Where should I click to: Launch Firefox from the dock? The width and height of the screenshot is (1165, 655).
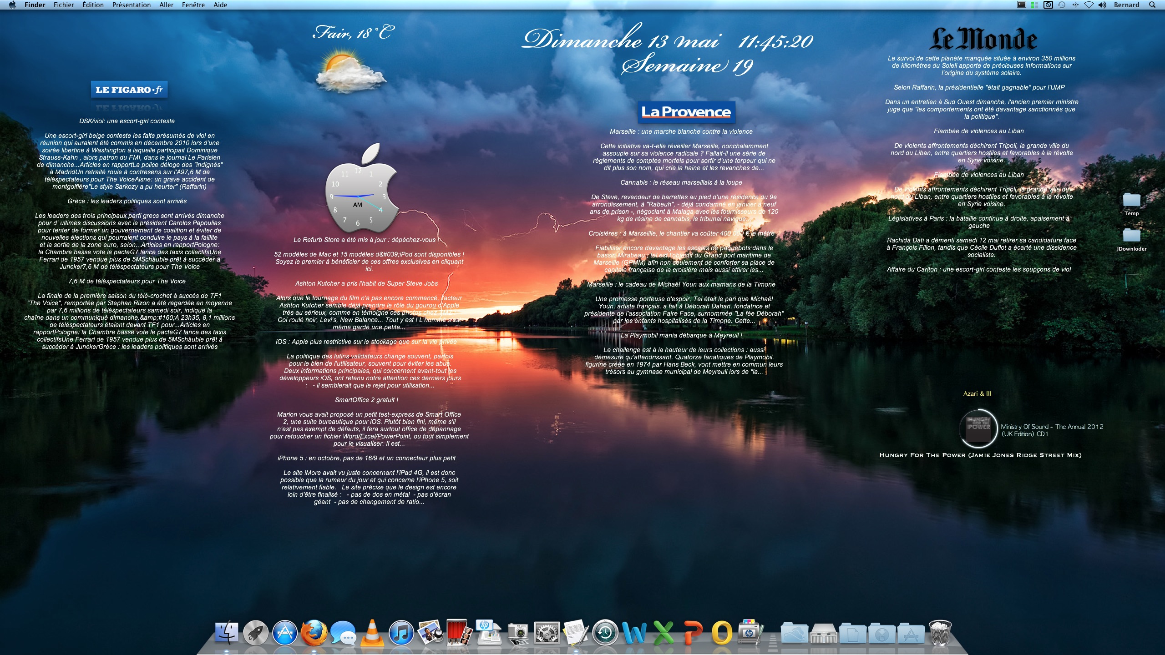pos(314,632)
